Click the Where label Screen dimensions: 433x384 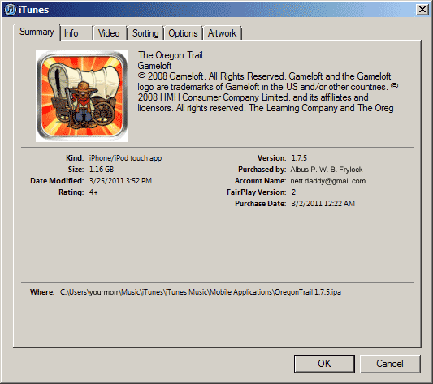pos(42,292)
